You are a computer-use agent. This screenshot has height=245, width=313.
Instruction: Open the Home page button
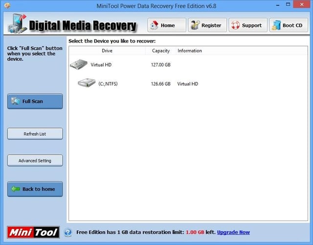tap(167, 25)
